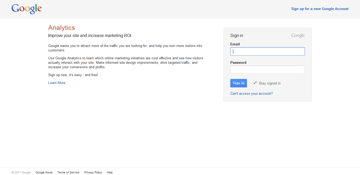Click the blue Sign in button

coord(239,83)
